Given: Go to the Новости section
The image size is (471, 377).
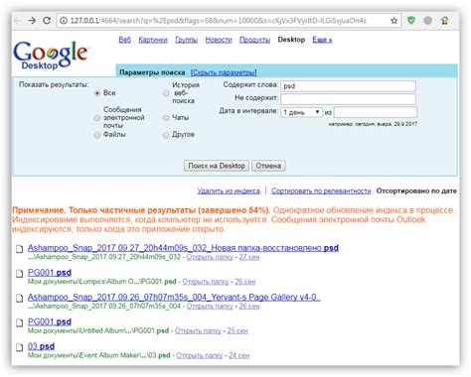Looking at the screenshot, I should tap(219, 40).
